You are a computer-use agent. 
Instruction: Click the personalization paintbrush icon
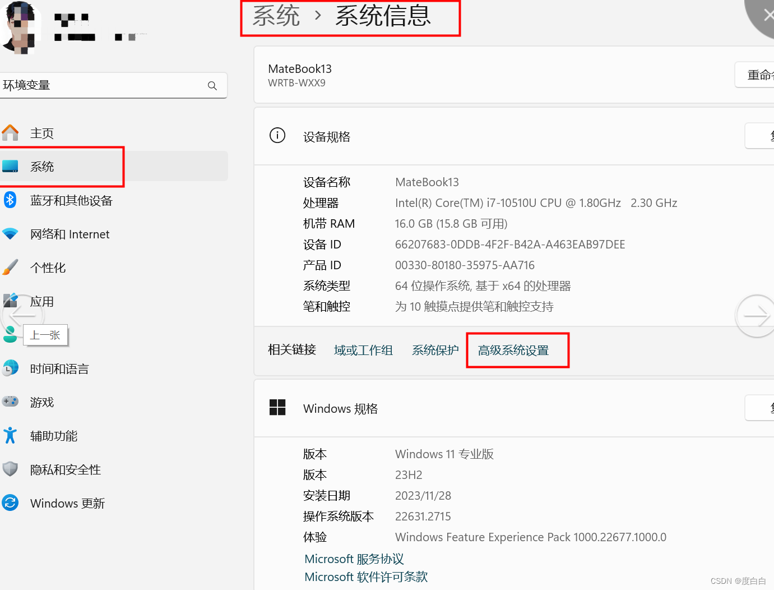(10, 268)
